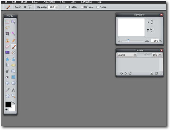
Task: Reset colors to default black and white
Action: [x=7, y=110]
